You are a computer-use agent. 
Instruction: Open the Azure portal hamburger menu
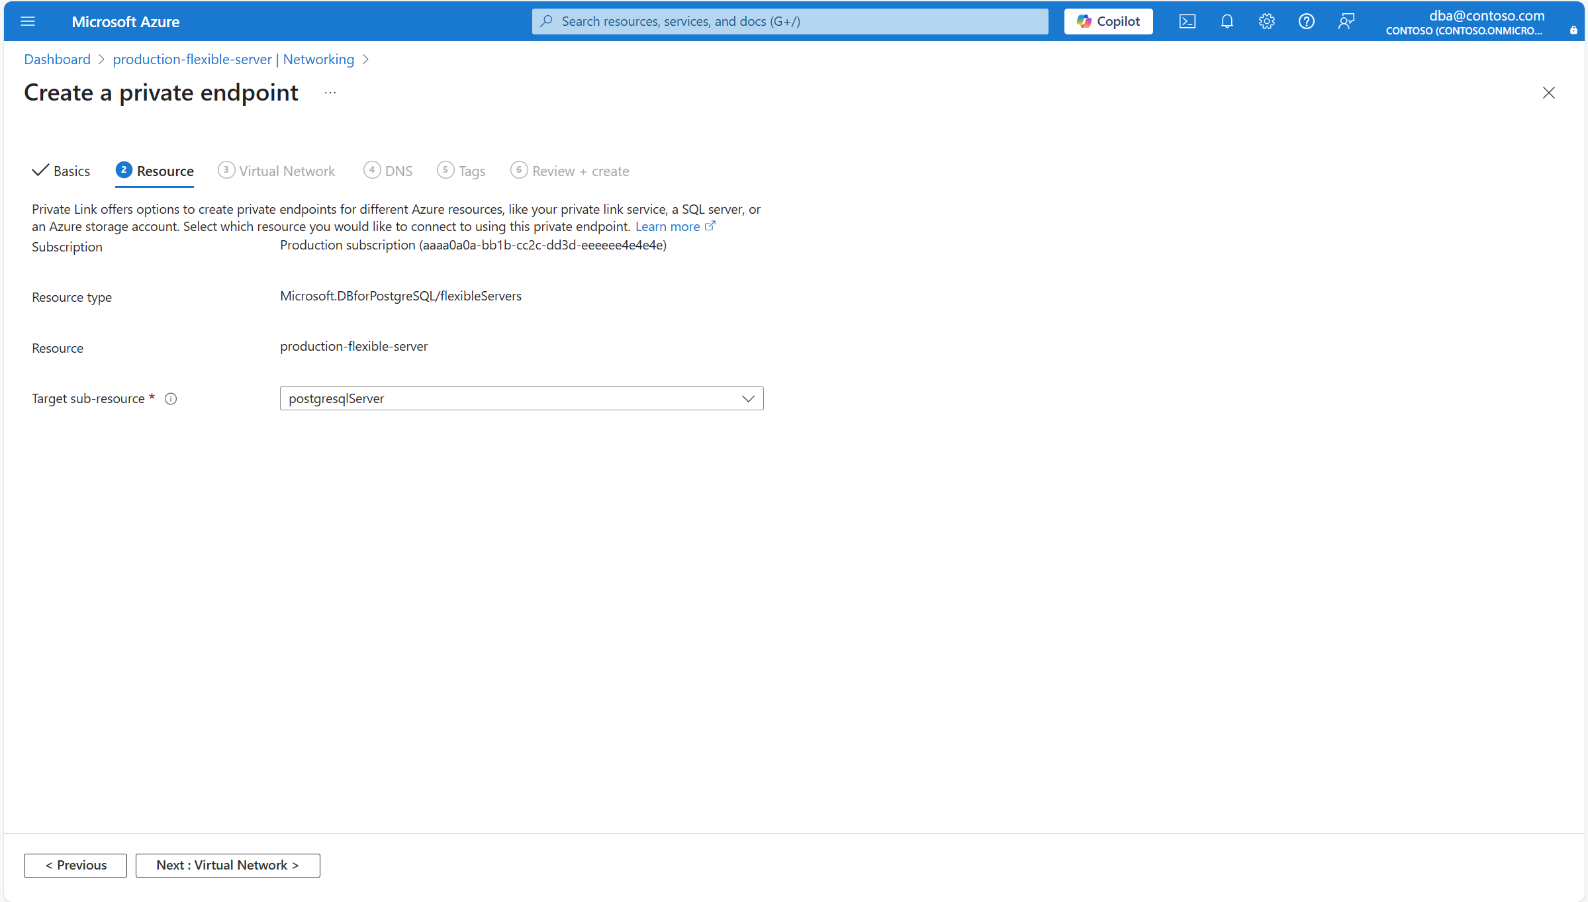coord(28,21)
